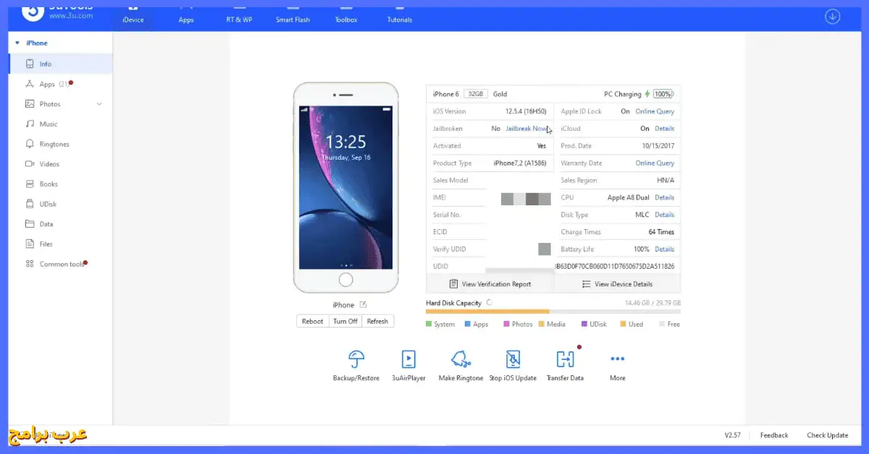Viewport: 869px width, 454px height.
Task: Open the Stop iOS Update tool
Action: click(513, 366)
